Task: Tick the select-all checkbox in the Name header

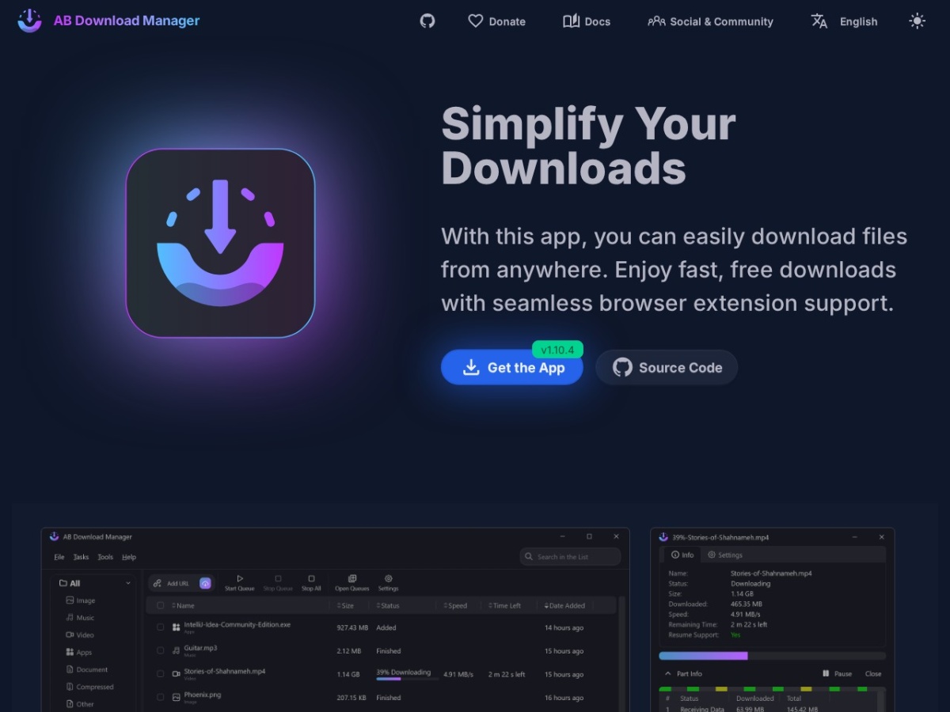Action: point(161,605)
